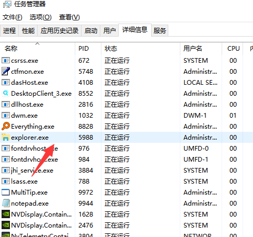The height and width of the screenshot is (237, 253).
Task: Click the explorer.exe folder icon
Action: 6,137
